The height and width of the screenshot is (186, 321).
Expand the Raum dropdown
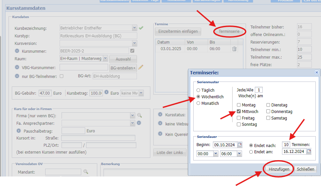coord(105,58)
